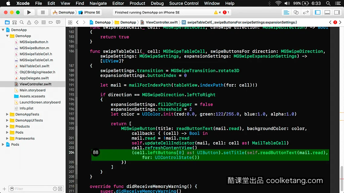Image resolution: width=344 pixels, height=193 pixels.
Task: Open the Find navigator
Action: [22, 22]
